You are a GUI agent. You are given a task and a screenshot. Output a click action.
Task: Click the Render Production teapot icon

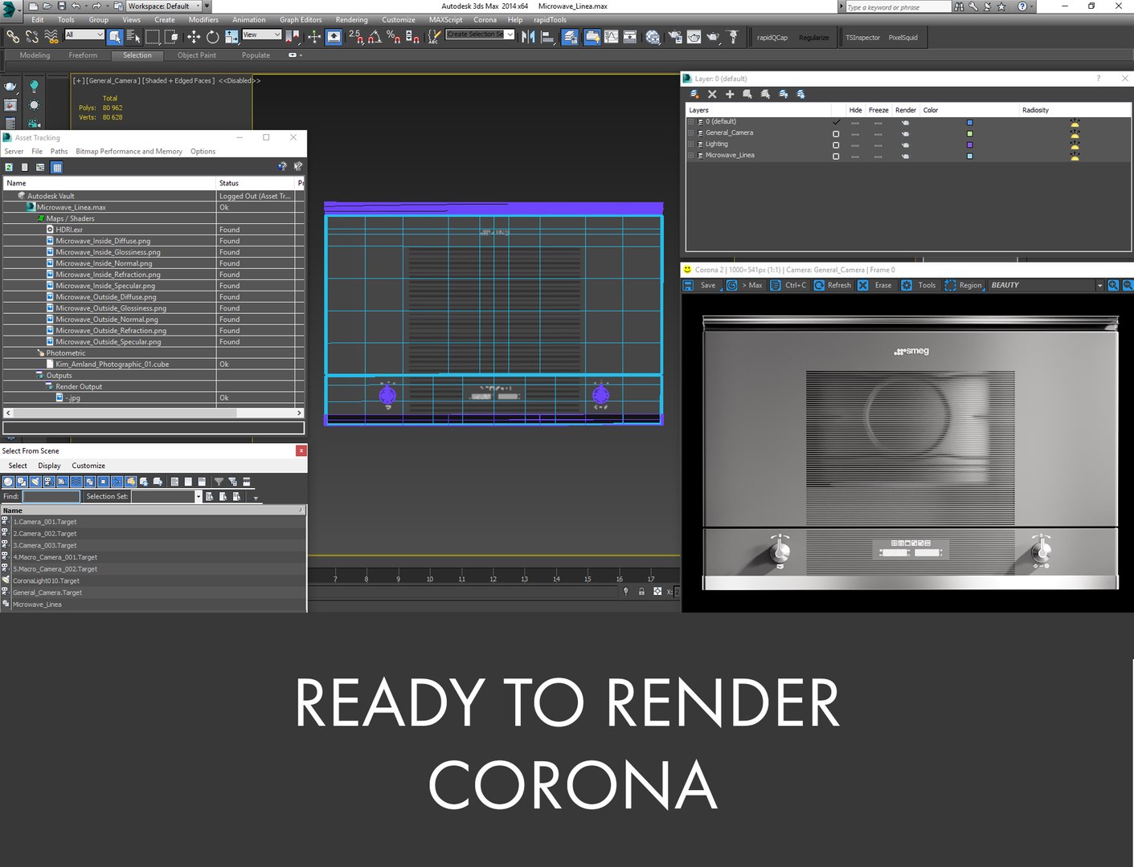[x=713, y=36]
